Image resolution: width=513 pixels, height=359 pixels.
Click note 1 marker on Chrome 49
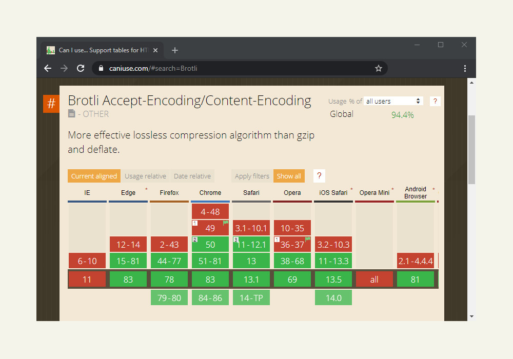pyautogui.click(x=195, y=223)
